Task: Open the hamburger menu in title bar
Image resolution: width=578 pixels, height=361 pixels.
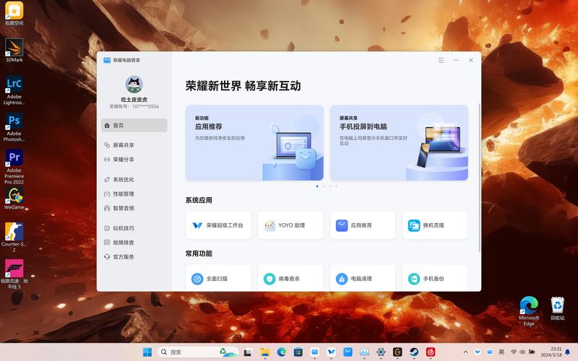Action: 441,61
